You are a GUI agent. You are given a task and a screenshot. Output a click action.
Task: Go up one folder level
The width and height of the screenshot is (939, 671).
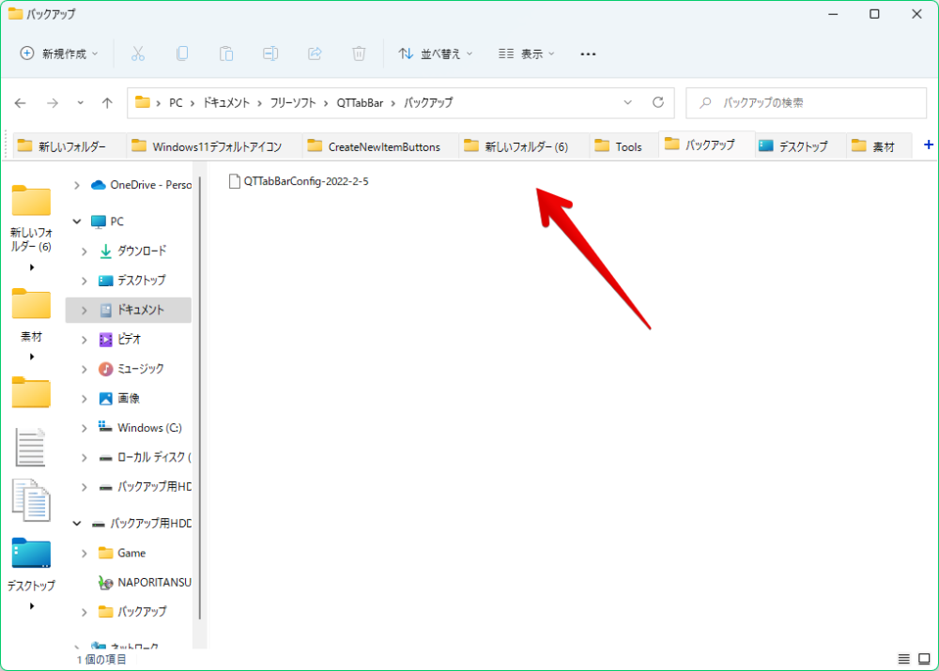click(107, 102)
